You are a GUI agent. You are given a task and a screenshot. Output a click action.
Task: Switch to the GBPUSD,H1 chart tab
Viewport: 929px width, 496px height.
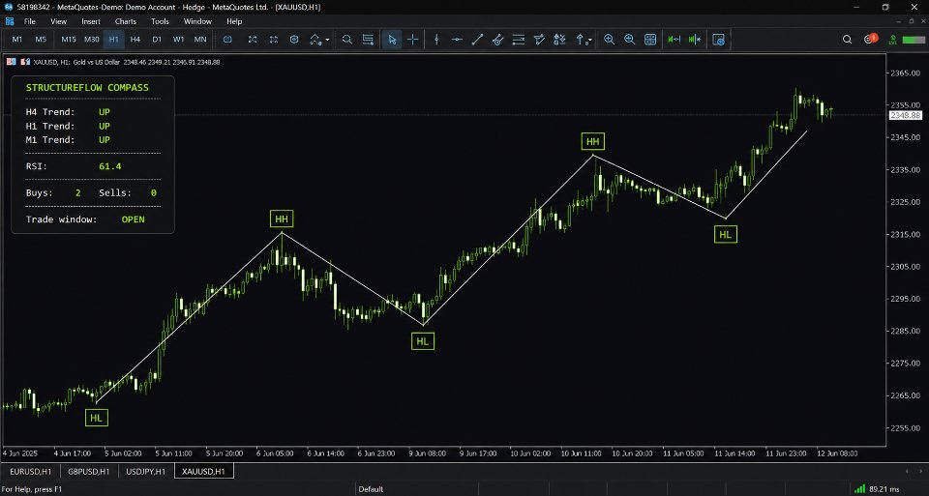pyautogui.click(x=89, y=471)
